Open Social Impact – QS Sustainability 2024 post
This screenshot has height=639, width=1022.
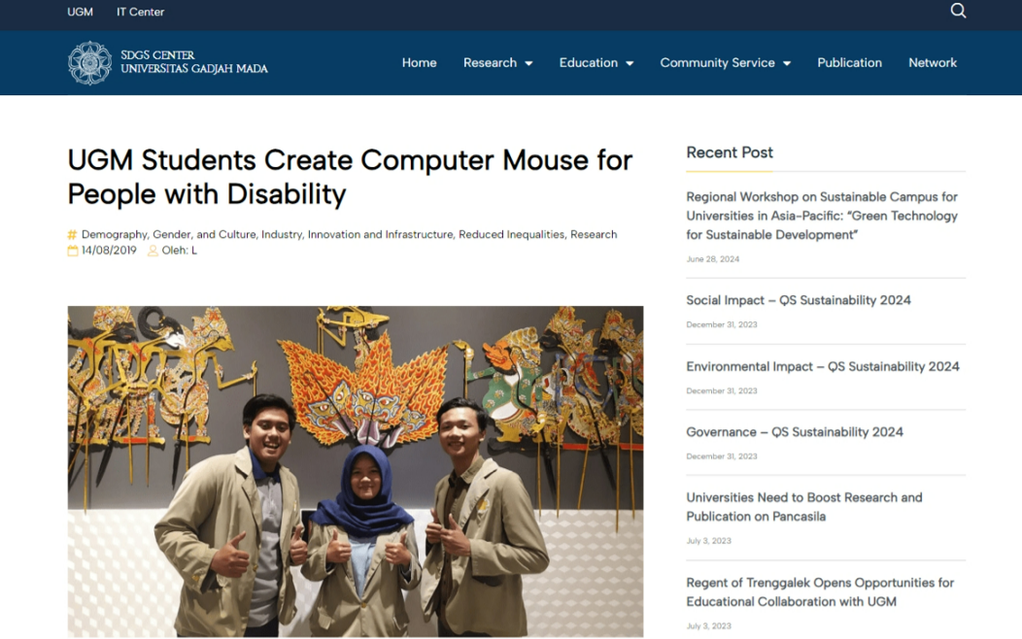tap(798, 300)
